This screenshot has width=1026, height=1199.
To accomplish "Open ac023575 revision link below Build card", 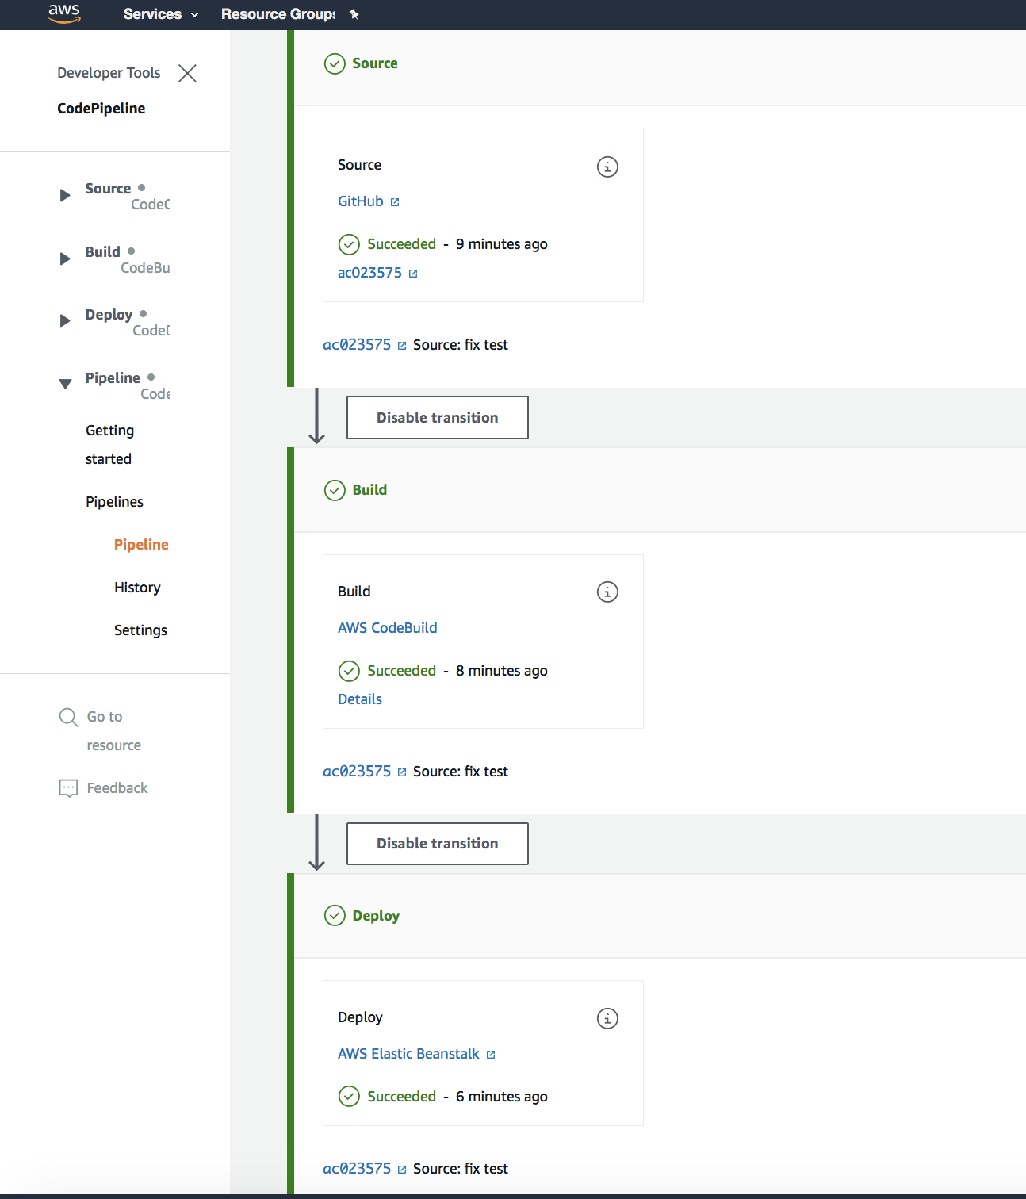I will (x=357, y=772).
